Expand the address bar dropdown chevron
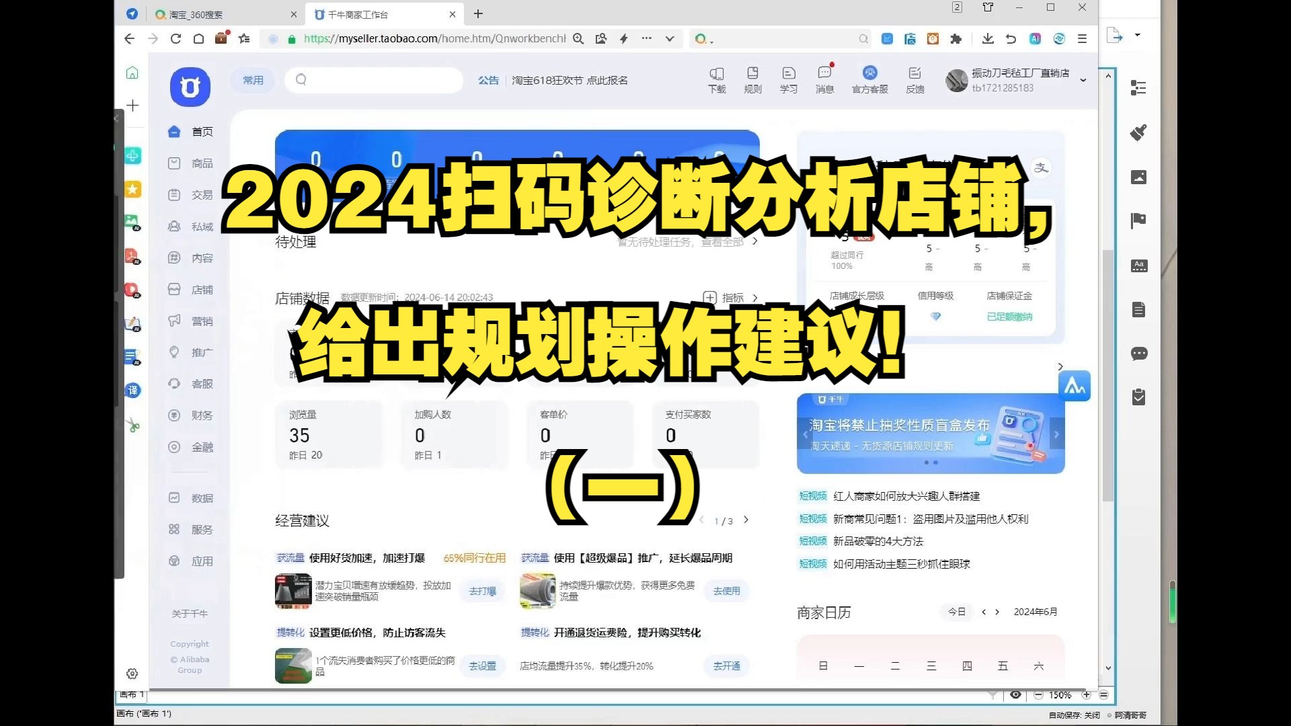Viewport: 1291px width, 726px height. click(670, 39)
